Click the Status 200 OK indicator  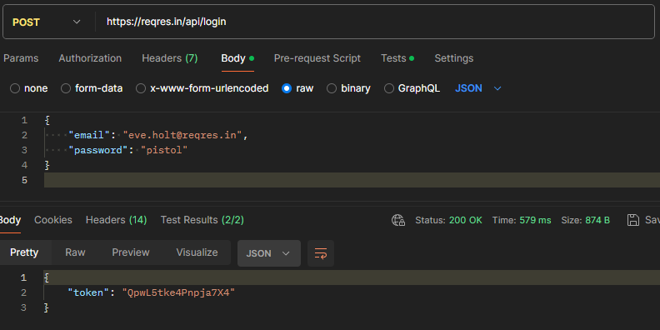[x=448, y=220]
